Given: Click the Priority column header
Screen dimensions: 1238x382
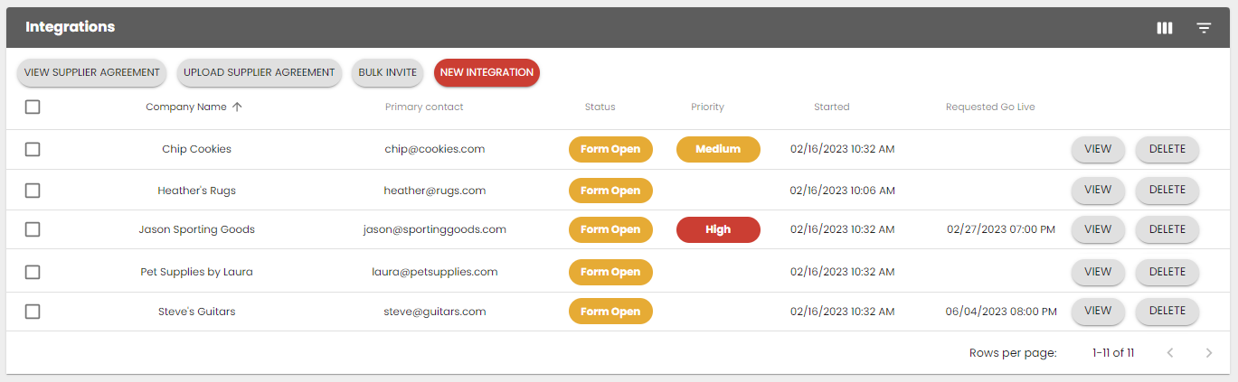Looking at the screenshot, I should 707,107.
